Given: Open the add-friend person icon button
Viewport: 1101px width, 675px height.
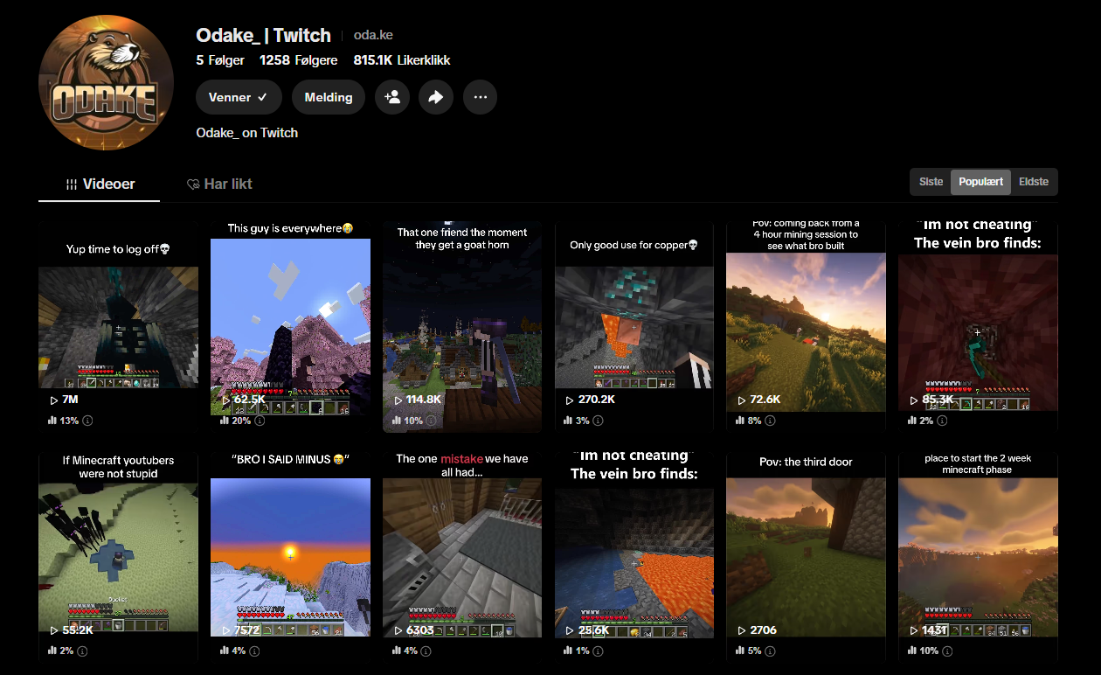Looking at the screenshot, I should [x=392, y=97].
